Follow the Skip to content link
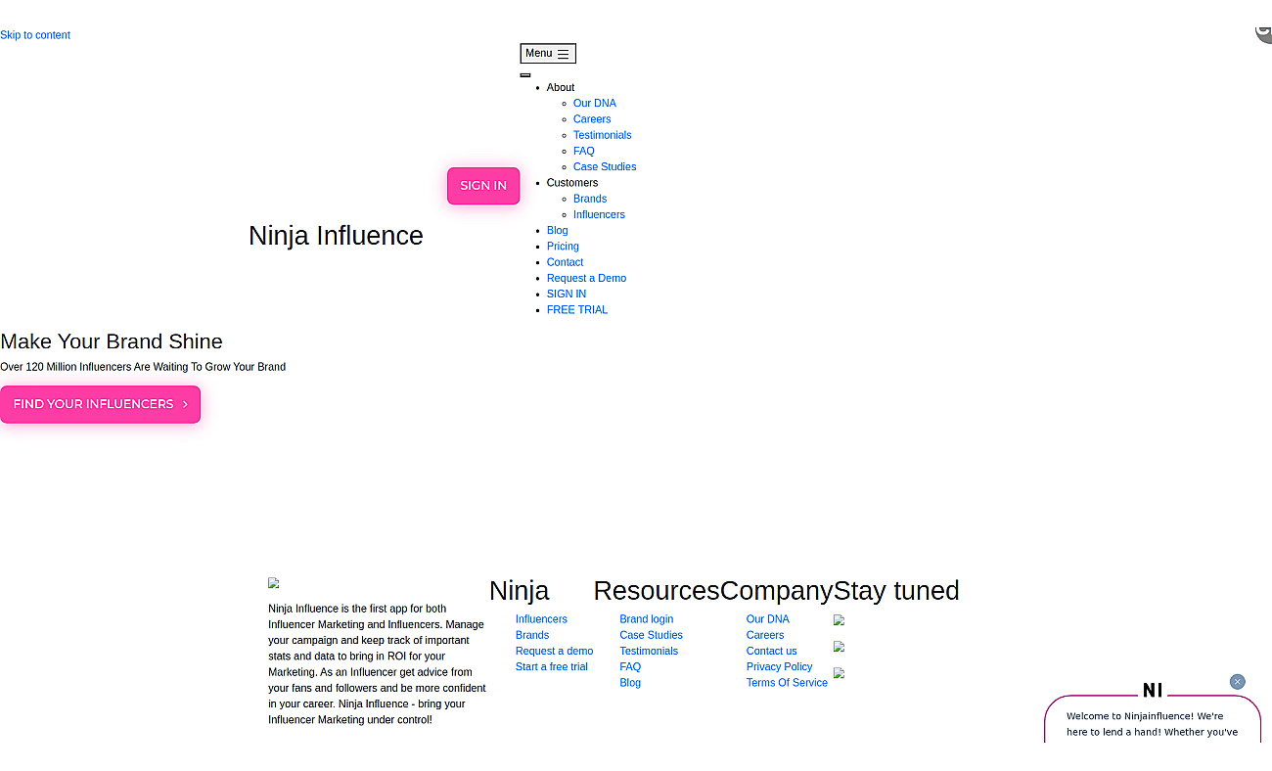 click(35, 35)
